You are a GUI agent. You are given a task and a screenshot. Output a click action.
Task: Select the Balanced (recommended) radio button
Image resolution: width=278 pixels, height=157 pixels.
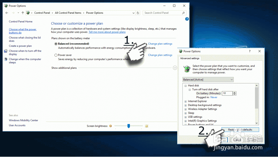56,44
